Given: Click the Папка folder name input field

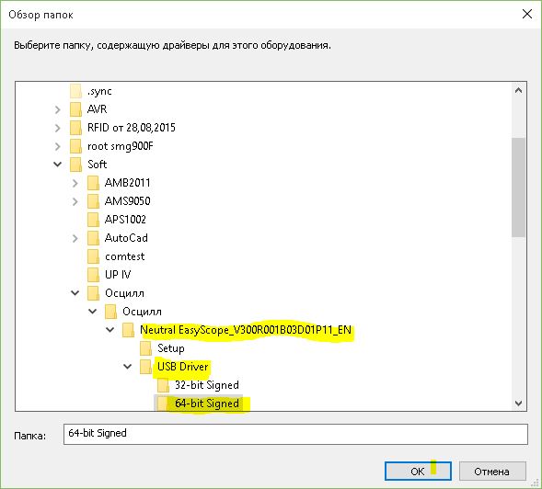Looking at the screenshot, I should (295, 434).
